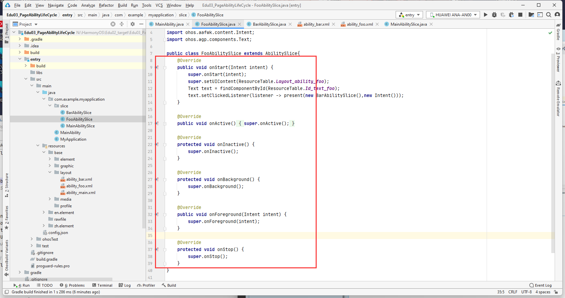Fold the onStart method at line 9
This screenshot has height=298, width=565.
(165, 67)
